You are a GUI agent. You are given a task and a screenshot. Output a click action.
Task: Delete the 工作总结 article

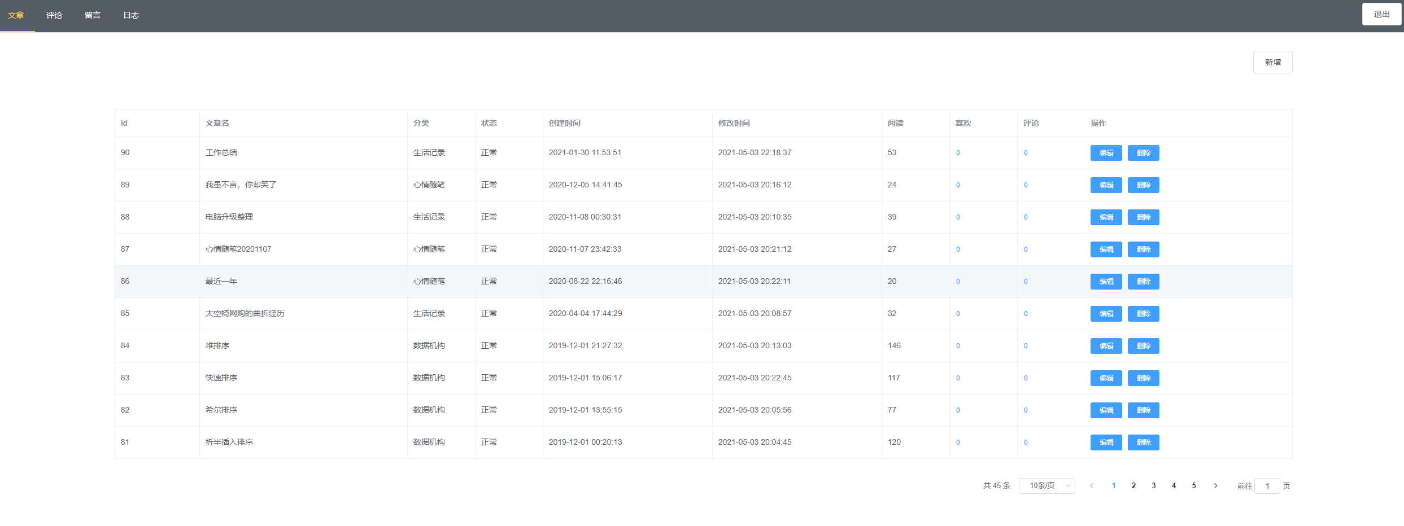(x=1143, y=153)
